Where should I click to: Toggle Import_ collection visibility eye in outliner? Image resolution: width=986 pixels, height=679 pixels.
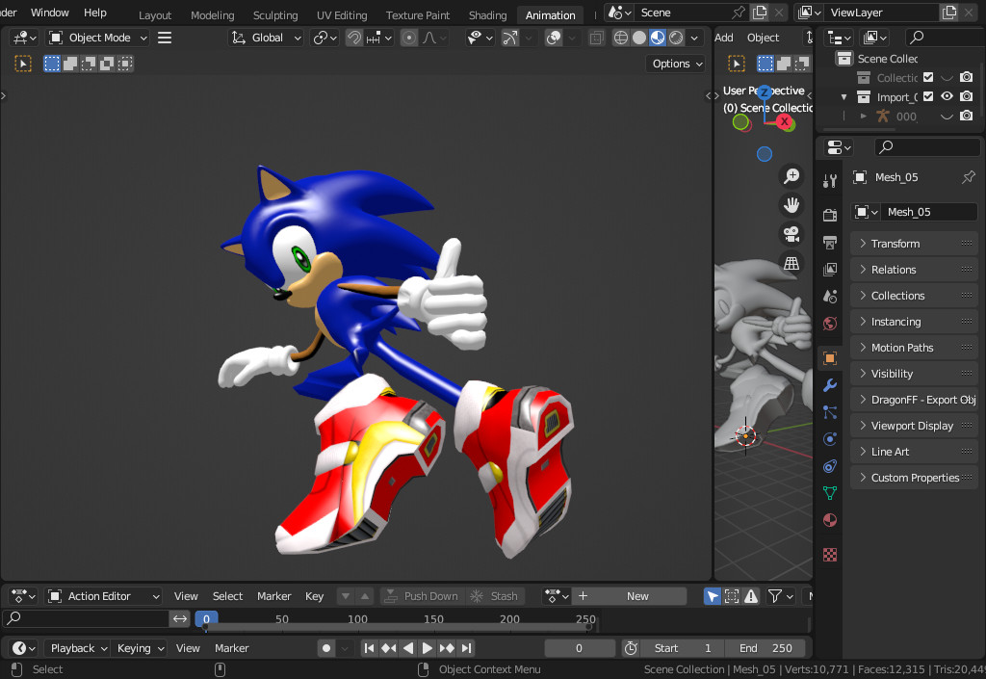tap(947, 95)
